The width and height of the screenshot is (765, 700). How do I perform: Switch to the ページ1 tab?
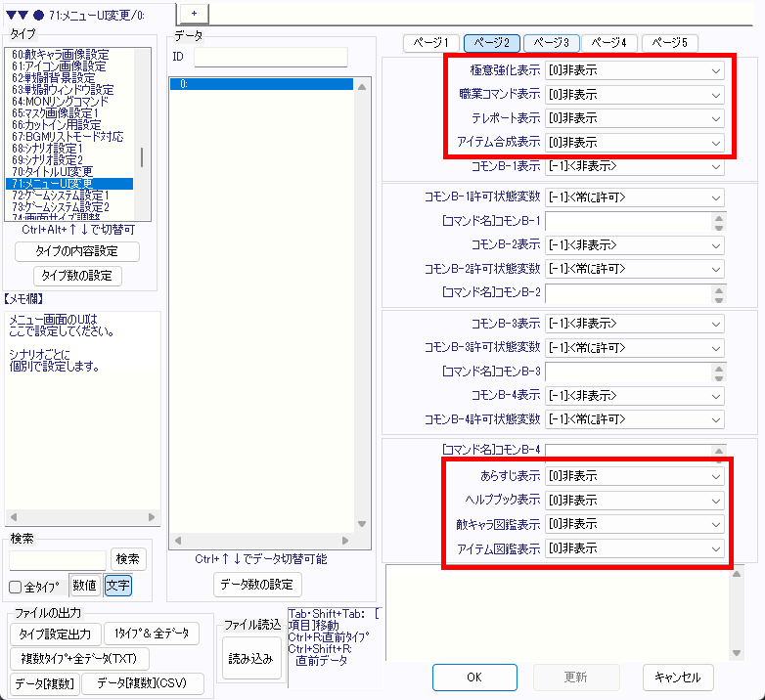[x=431, y=43]
